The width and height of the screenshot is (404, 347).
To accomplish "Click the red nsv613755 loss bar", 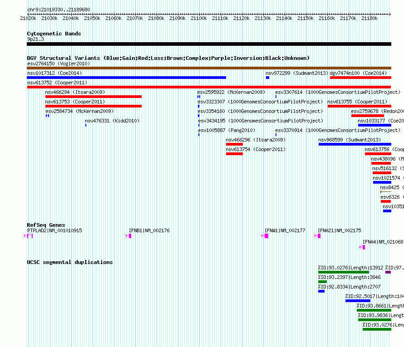I will click(x=360, y=106).
